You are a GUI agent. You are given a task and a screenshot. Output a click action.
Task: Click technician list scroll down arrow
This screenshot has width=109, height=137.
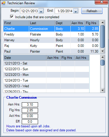(x=103, y=51)
